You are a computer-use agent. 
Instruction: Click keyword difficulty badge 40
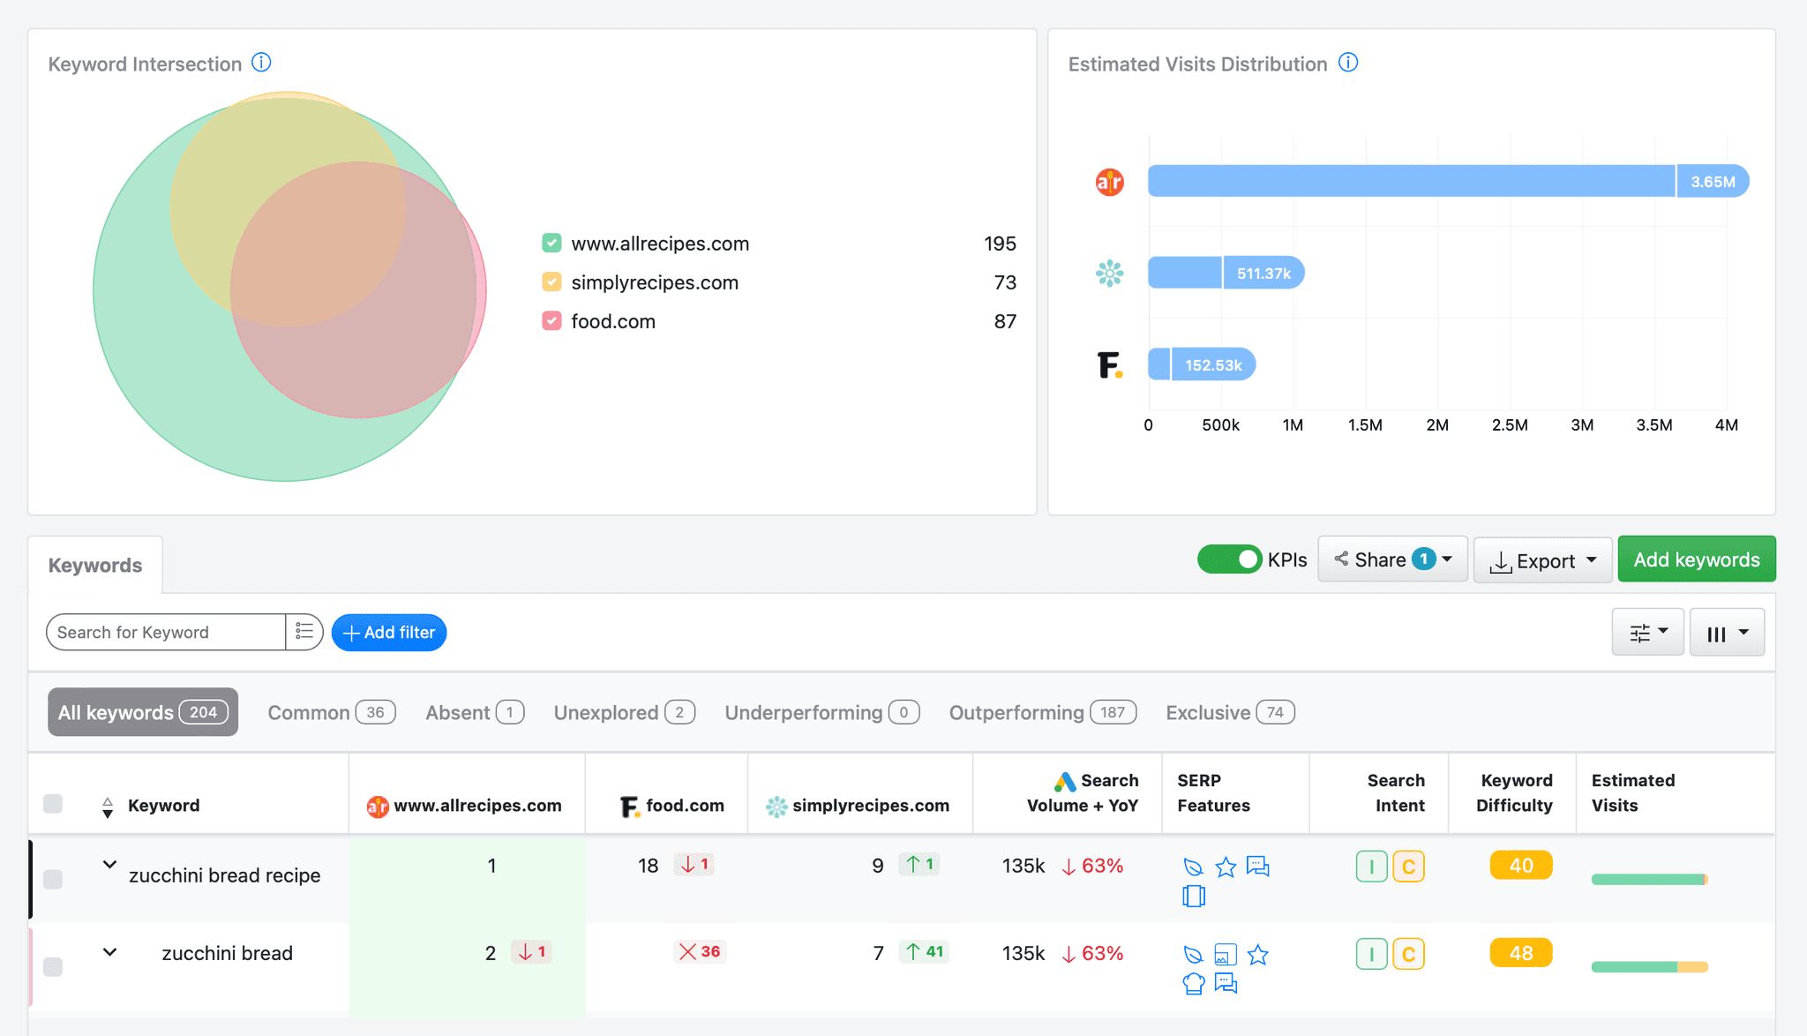pyautogui.click(x=1521, y=865)
